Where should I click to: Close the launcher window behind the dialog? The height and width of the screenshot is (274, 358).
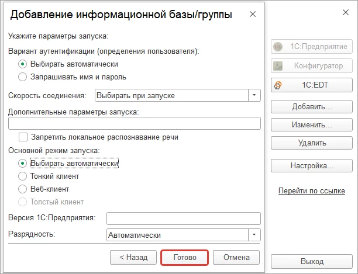click(x=346, y=12)
